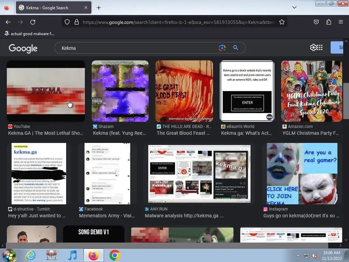Click in the Kekma search input field
The height and width of the screenshot is (262, 349).
tap(138, 48)
